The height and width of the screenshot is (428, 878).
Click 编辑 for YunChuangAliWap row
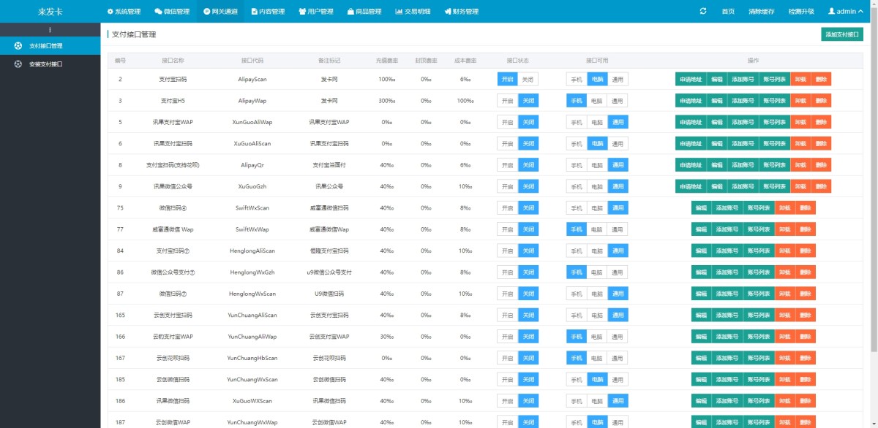pos(701,336)
